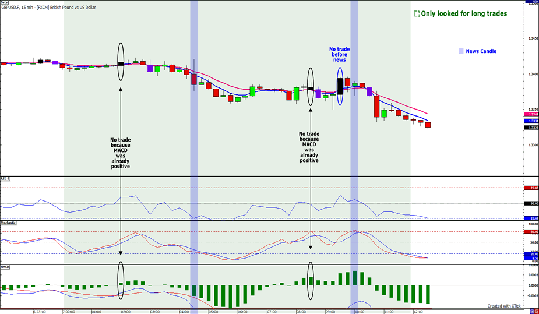Click the blue 25.67 RSI value tag
The image size is (539, 314).
[x=532, y=218]
